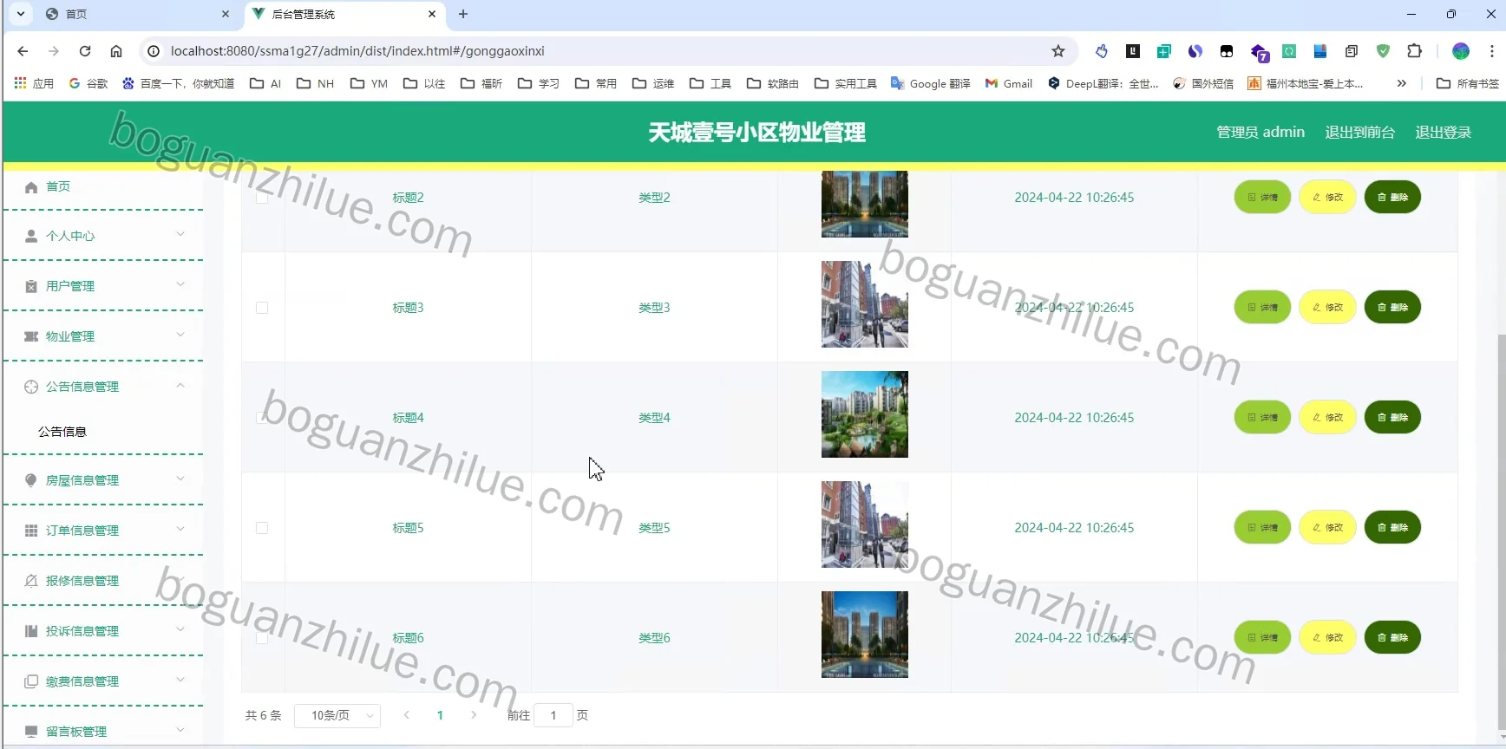This screenshot has width=1506, height=749.
Task: Select the 公告信息 submenu item
Action: [62, 432]
